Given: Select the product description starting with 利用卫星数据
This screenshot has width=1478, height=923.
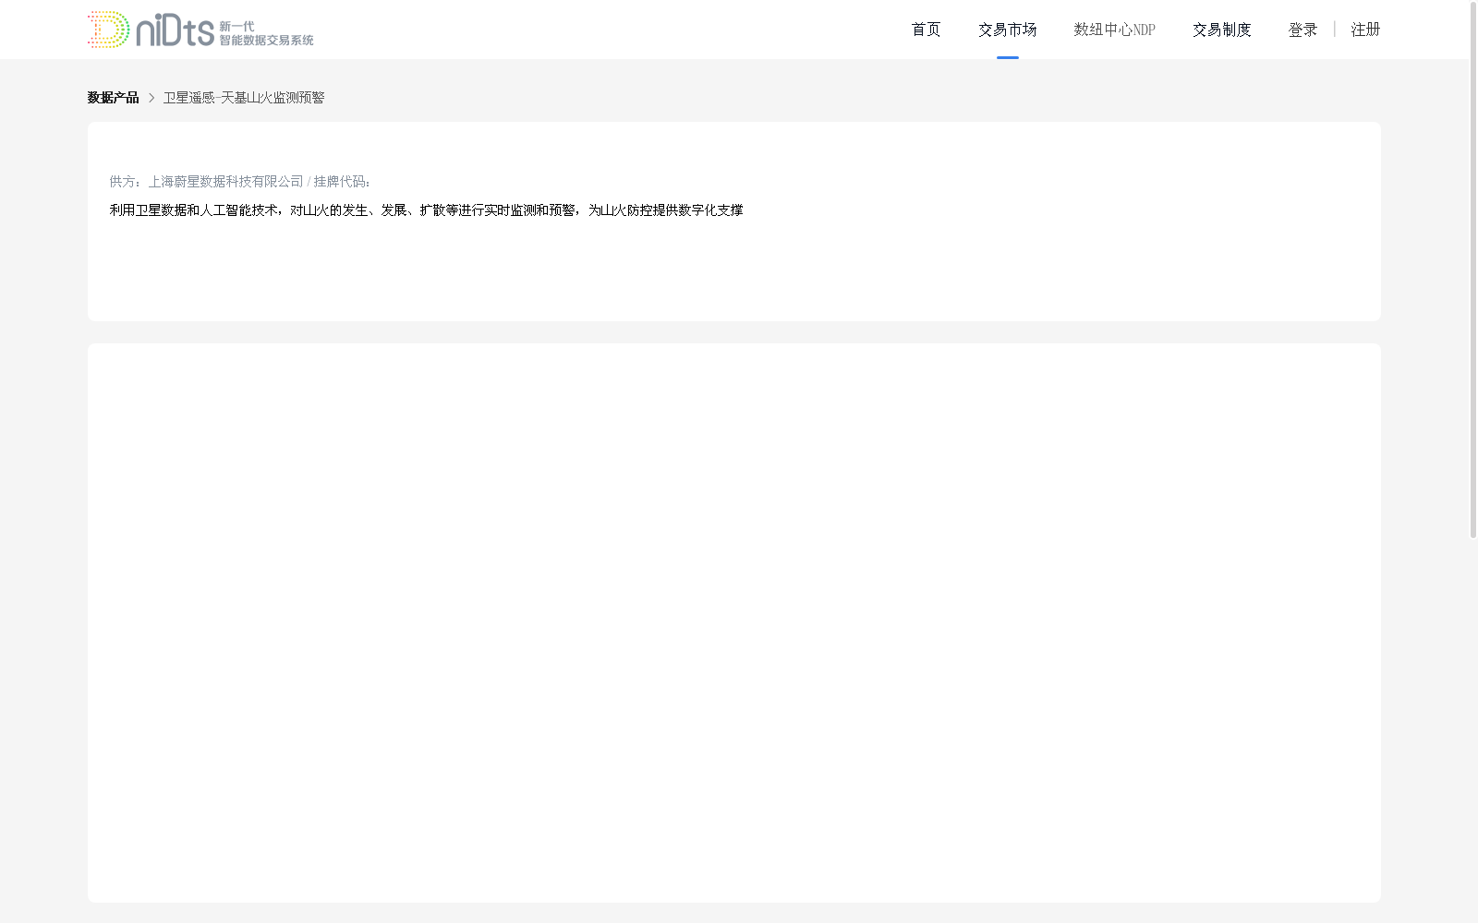Looking at the screenshot, I should (426, 210).
